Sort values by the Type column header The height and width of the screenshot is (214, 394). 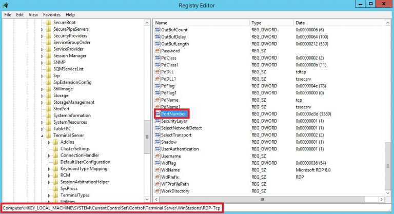(x=271, y=23)
